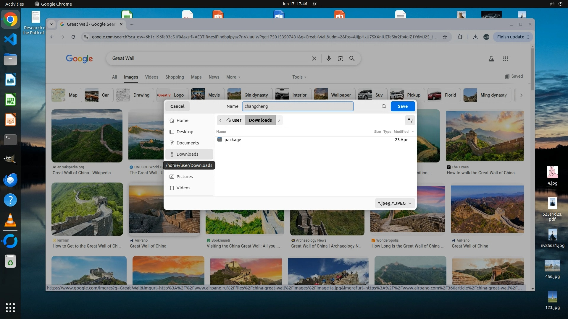Open Visual Studio Code from dock
The height and width of the screenshot is (319, 568).
pos(10,39)
